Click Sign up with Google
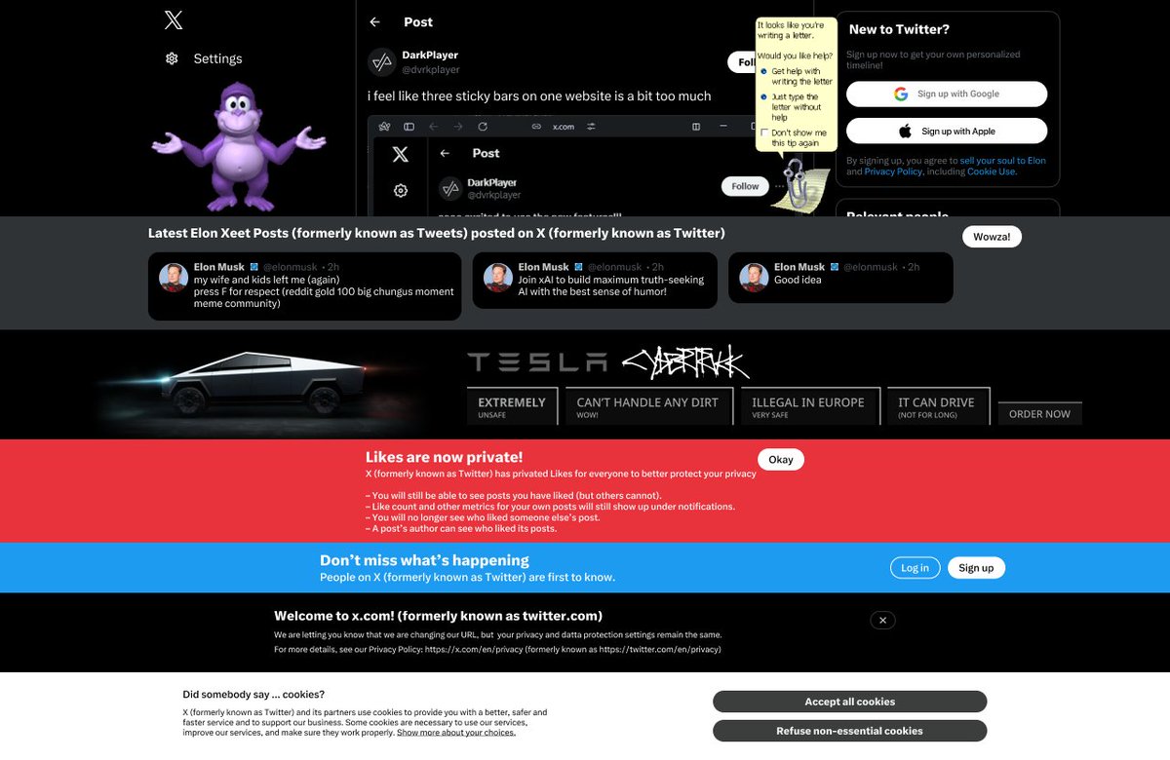 tap(947, 94)
